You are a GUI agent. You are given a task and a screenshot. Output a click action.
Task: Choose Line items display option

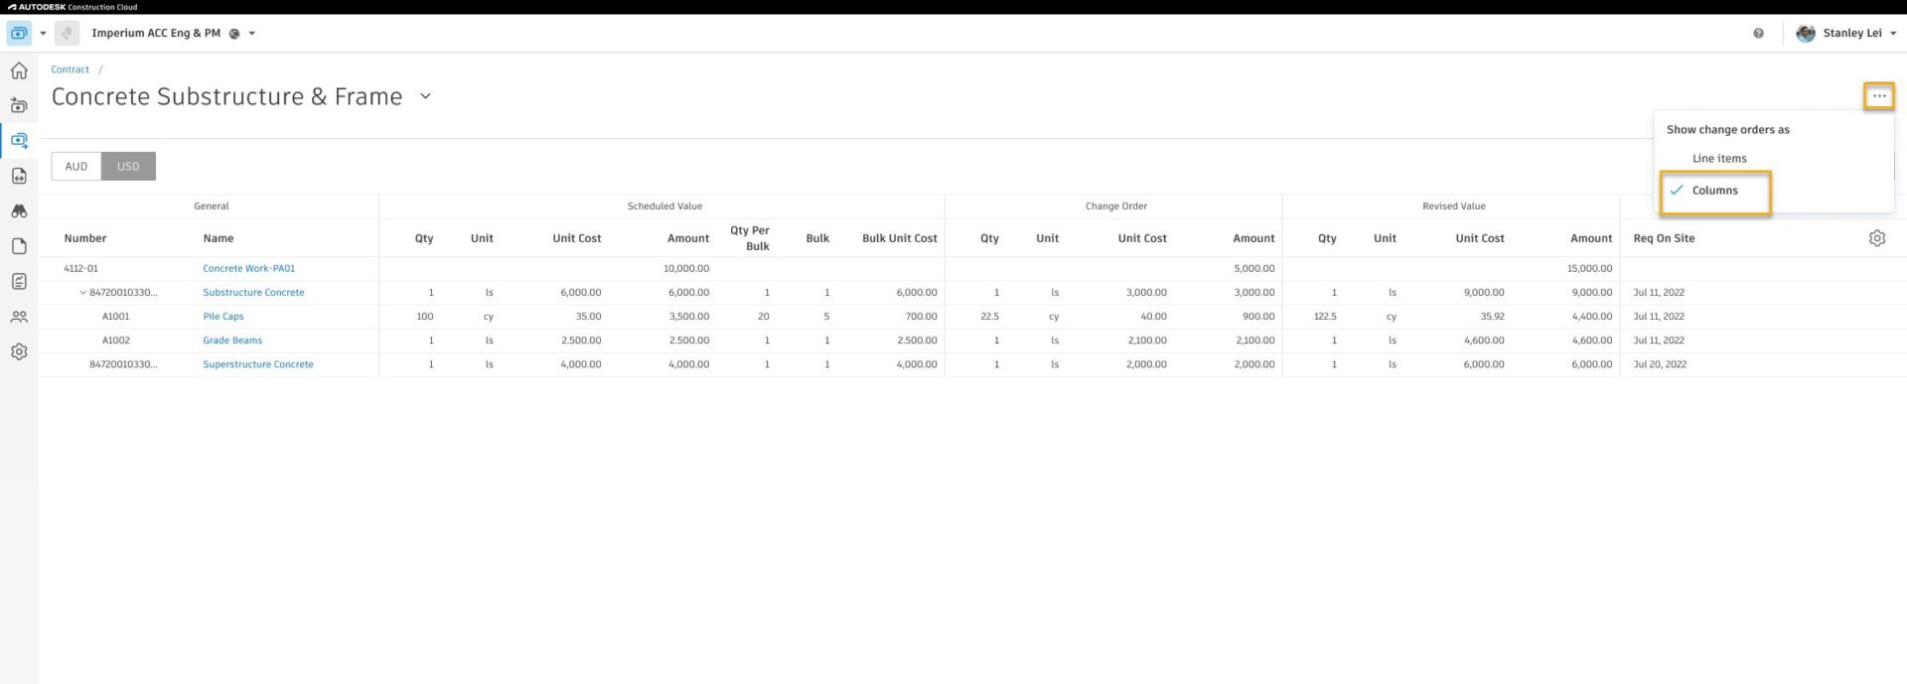click(x=1718, y=159)
